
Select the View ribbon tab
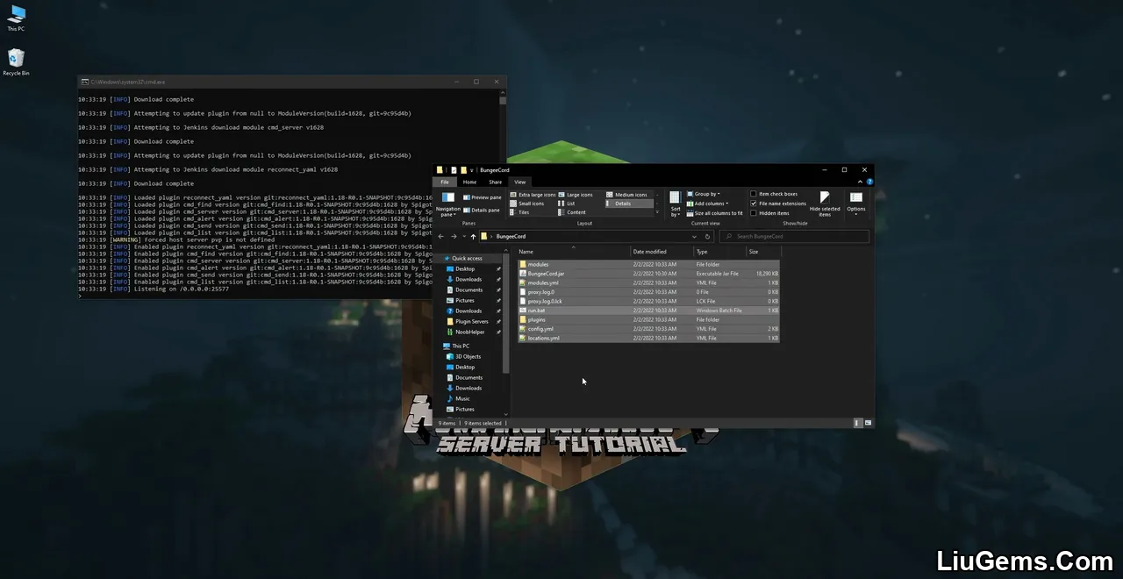pos(519,182)
